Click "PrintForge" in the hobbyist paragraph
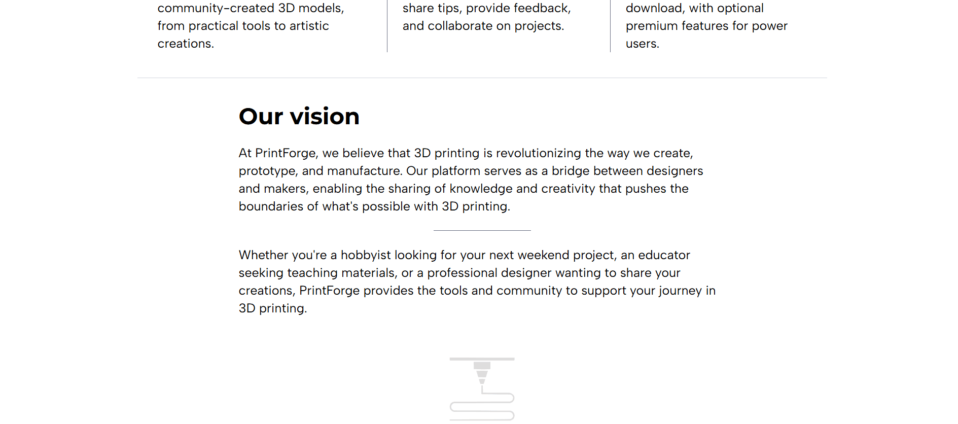Viewport: 958px width, 424px height. [330, 291]
